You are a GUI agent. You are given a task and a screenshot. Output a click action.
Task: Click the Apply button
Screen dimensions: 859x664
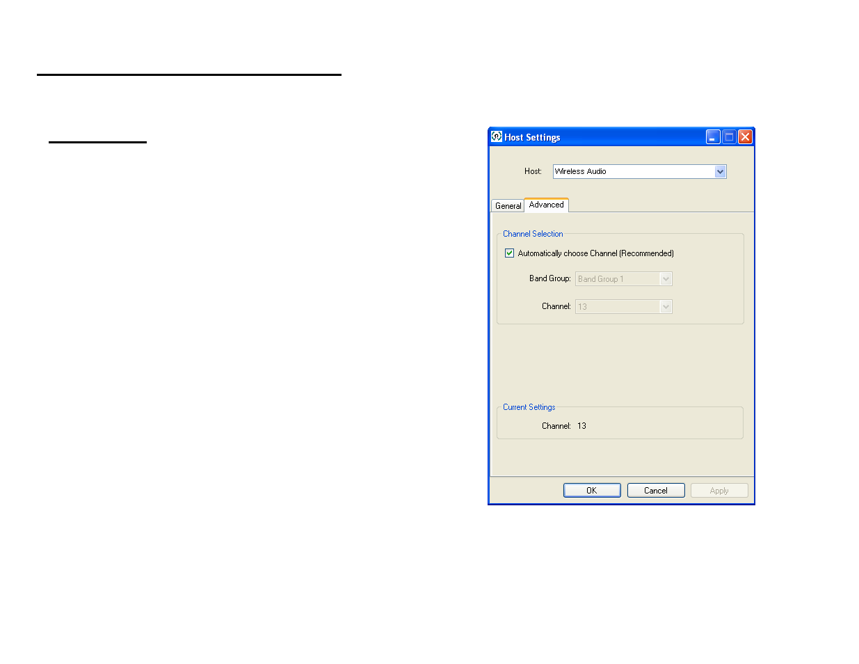719,491
